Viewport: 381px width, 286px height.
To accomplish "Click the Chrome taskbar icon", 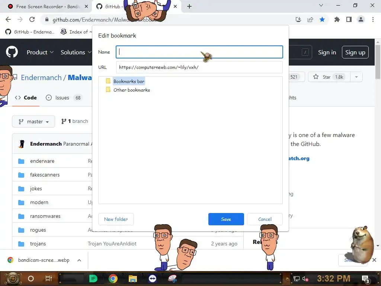I will click(x=113, y=279).
